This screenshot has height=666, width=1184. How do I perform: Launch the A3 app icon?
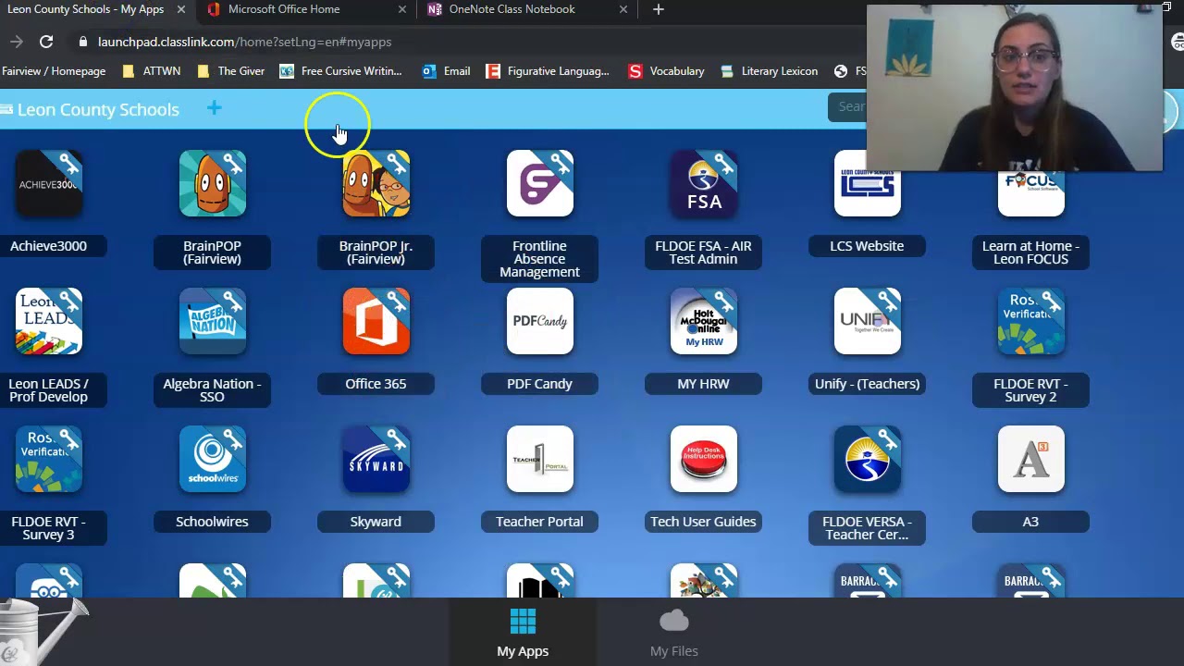tap(1030, 459)
